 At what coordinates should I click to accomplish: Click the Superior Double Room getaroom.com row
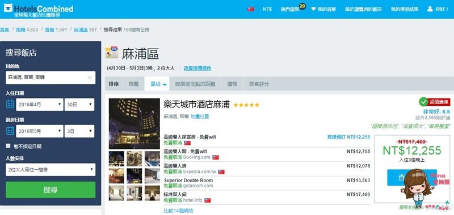click(267, 183)
